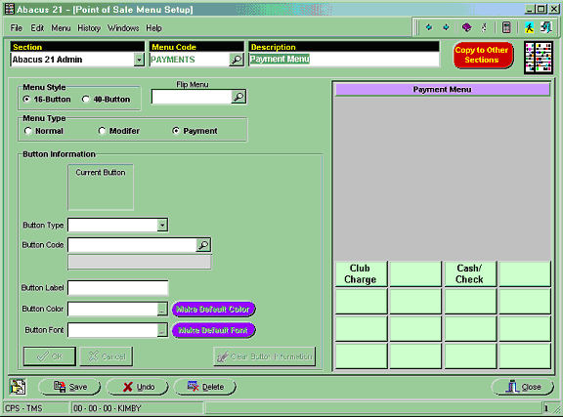This screenshot has height=417, width=563.
Task: Click the Save button
Action: (x=69, y=387)
